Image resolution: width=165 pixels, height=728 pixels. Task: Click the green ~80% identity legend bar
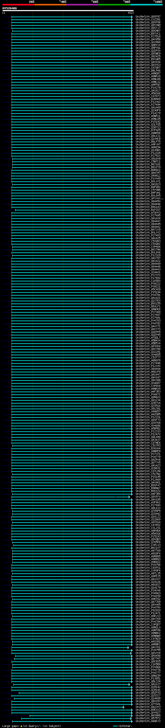[x=114, y=5]
